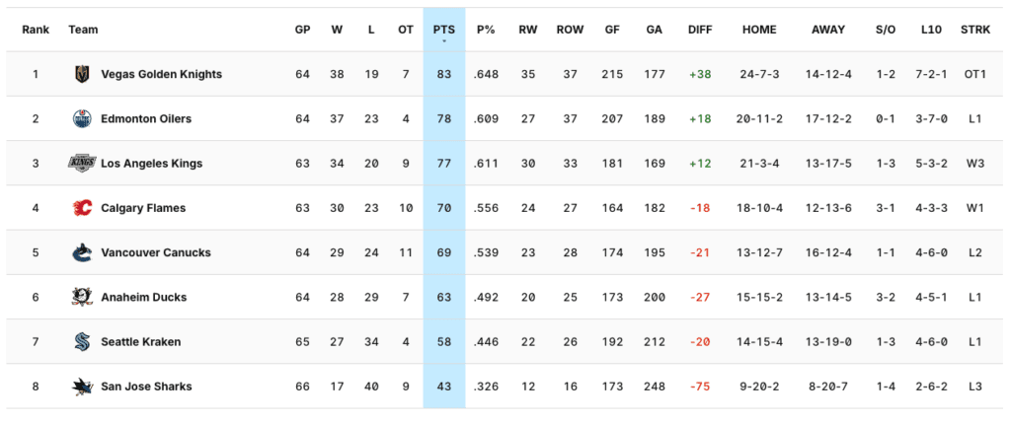Click the Rank column header

point(36,30)
